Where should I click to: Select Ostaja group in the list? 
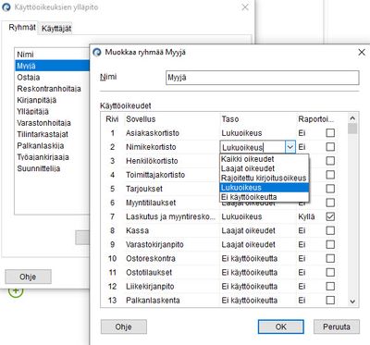(52, 77)
